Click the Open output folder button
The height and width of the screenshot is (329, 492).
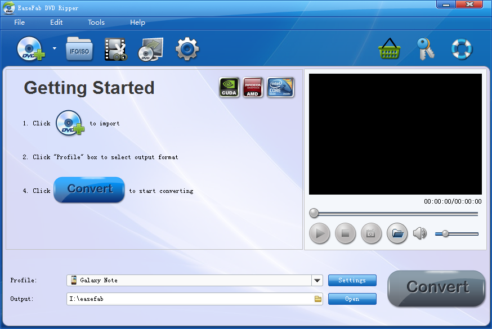pyautogui.click(x=352, y=299)
